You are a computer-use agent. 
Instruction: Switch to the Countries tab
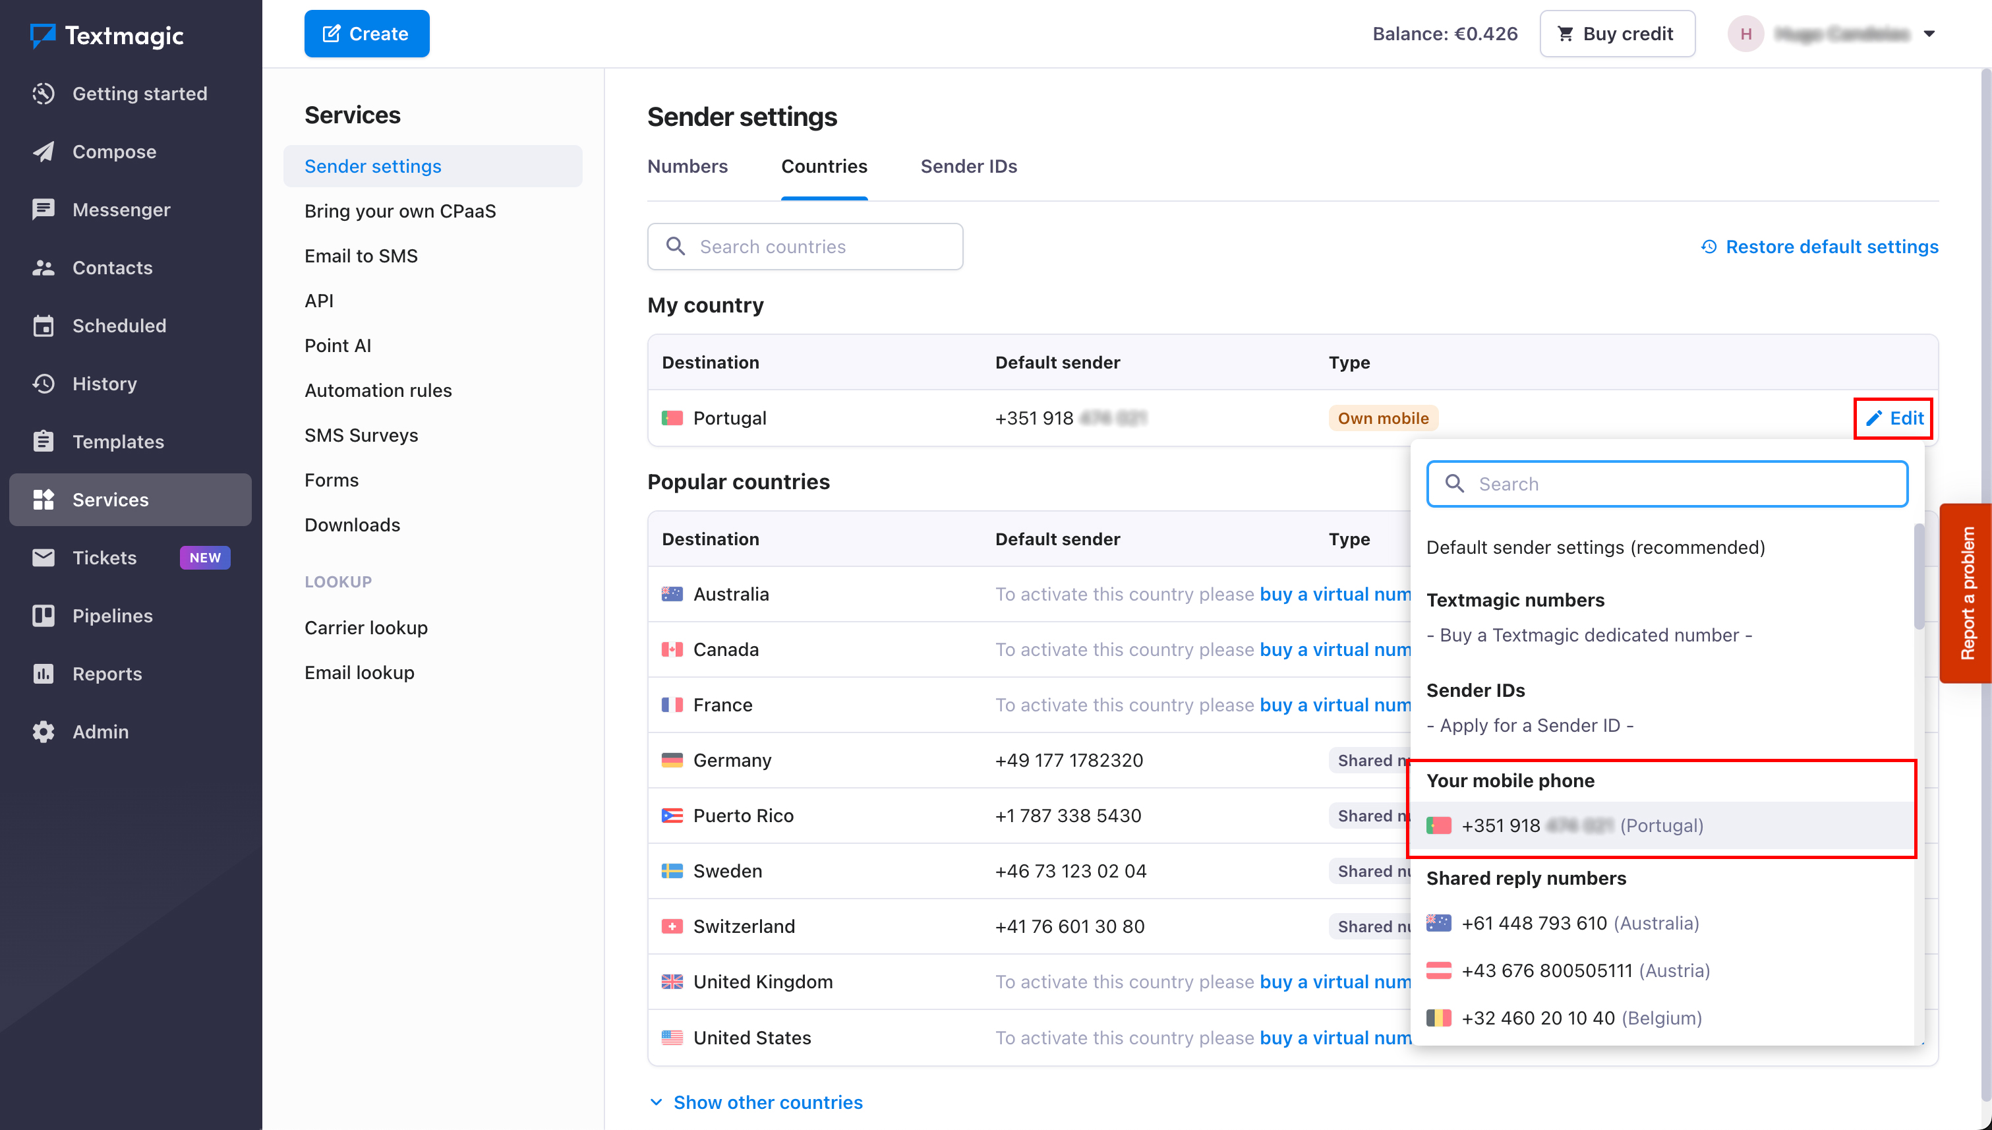point(824,166)
